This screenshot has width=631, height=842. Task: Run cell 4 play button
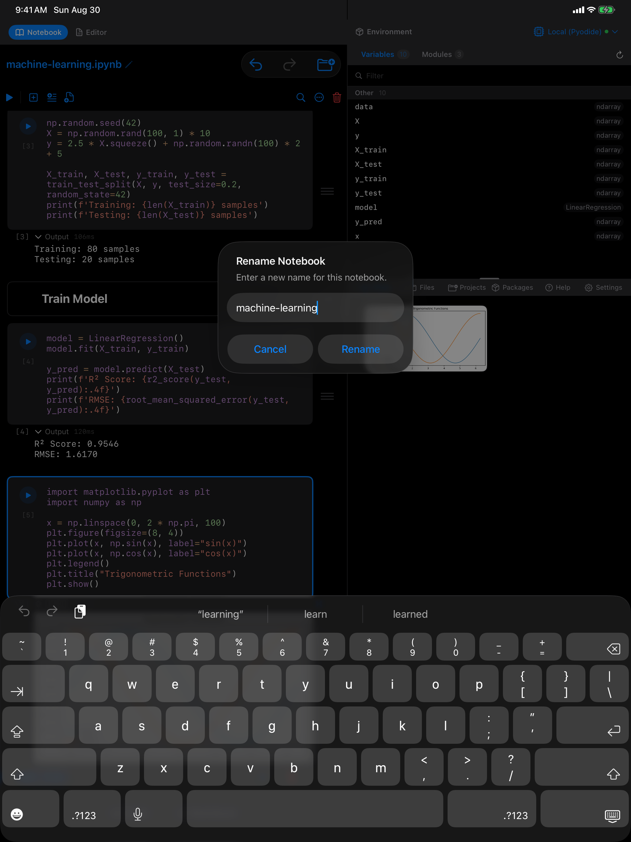click(x=28, y=342)
